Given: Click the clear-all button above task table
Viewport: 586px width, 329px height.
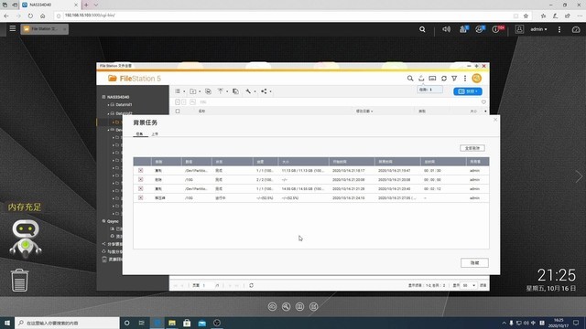Looking at the screenshot, I should tap(472, 148).
